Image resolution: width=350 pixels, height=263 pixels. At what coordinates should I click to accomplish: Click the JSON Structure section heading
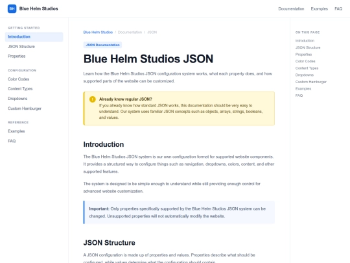[109, 243]
